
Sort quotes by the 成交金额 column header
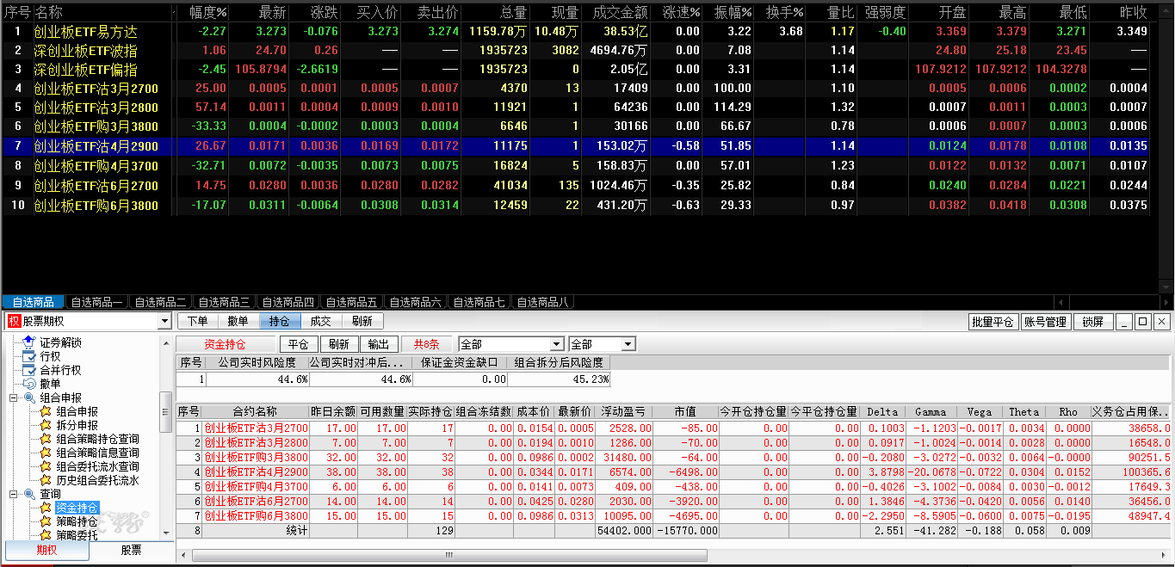(617, 12)
